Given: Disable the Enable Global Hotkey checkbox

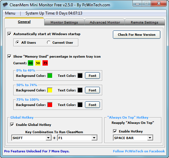Looking at the screenshot, I should coord(12,125).
